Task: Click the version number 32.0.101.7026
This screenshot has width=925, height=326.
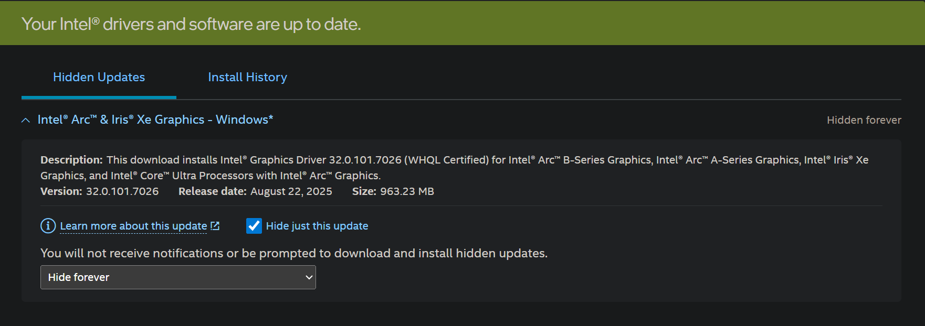Action: pyautogui.click(x=122, y=191)
